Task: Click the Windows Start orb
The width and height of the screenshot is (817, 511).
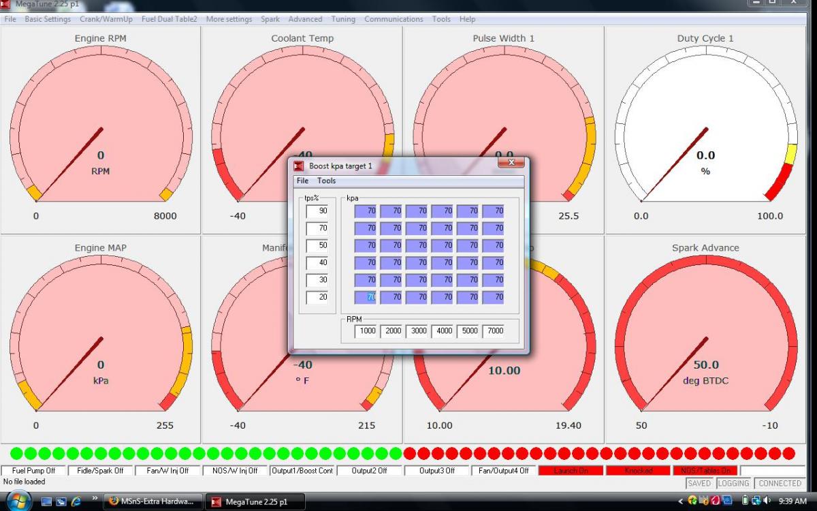Action: (18, 501)
